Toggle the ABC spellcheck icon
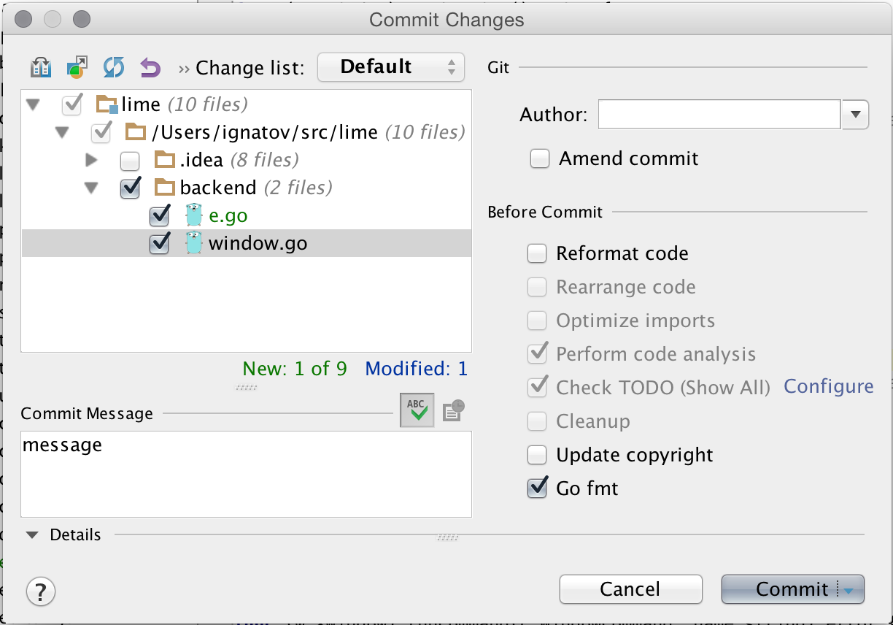This screenshot has height=625, width=893. point(416,410)
